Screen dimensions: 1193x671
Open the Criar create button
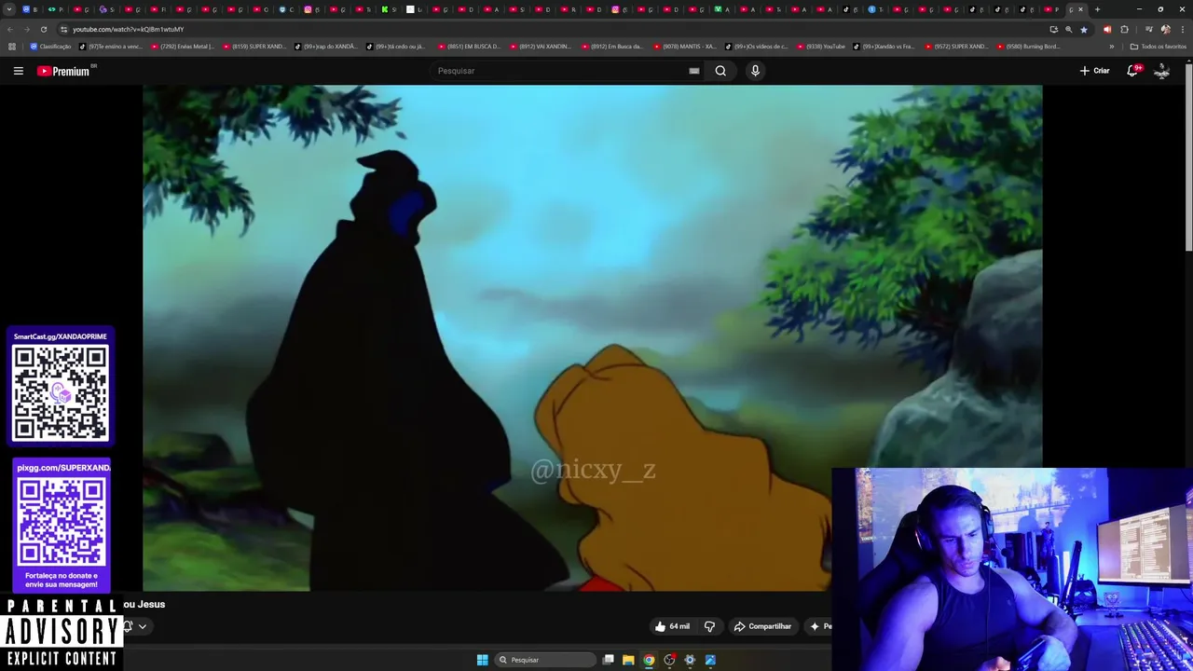[x=1095, y=71]
